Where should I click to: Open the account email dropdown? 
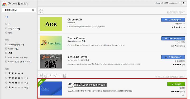coord(168,3)
